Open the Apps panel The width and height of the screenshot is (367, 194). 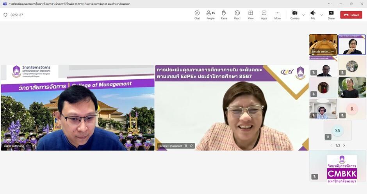click(264, 15)
